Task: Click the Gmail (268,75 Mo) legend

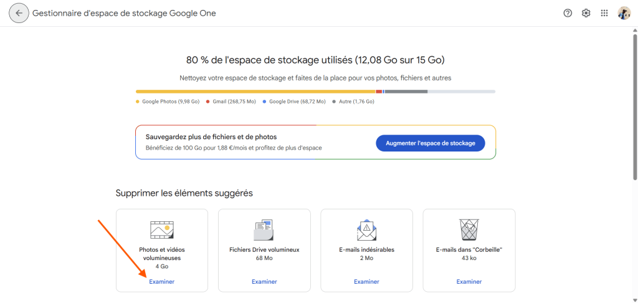Action: pos(231,102)
